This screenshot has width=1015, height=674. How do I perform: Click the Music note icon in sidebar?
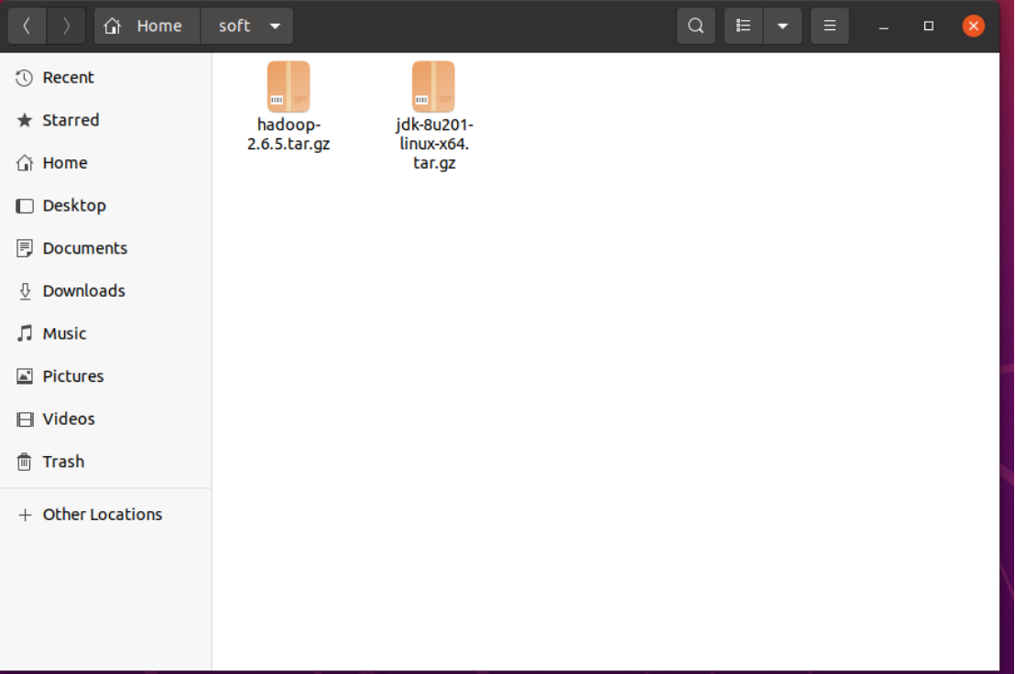(x=25, y=333)
